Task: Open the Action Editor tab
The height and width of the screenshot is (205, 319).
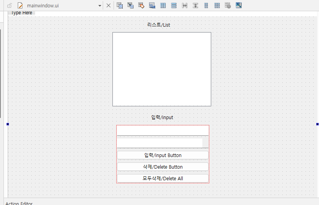Action: (x=19, y=203)
